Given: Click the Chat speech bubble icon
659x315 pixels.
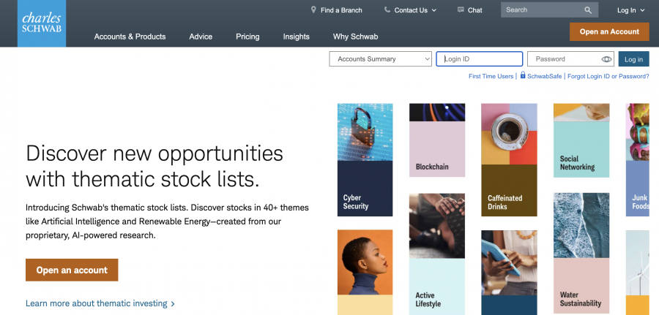Looking at the screenshot, I should tap(461, 10).
